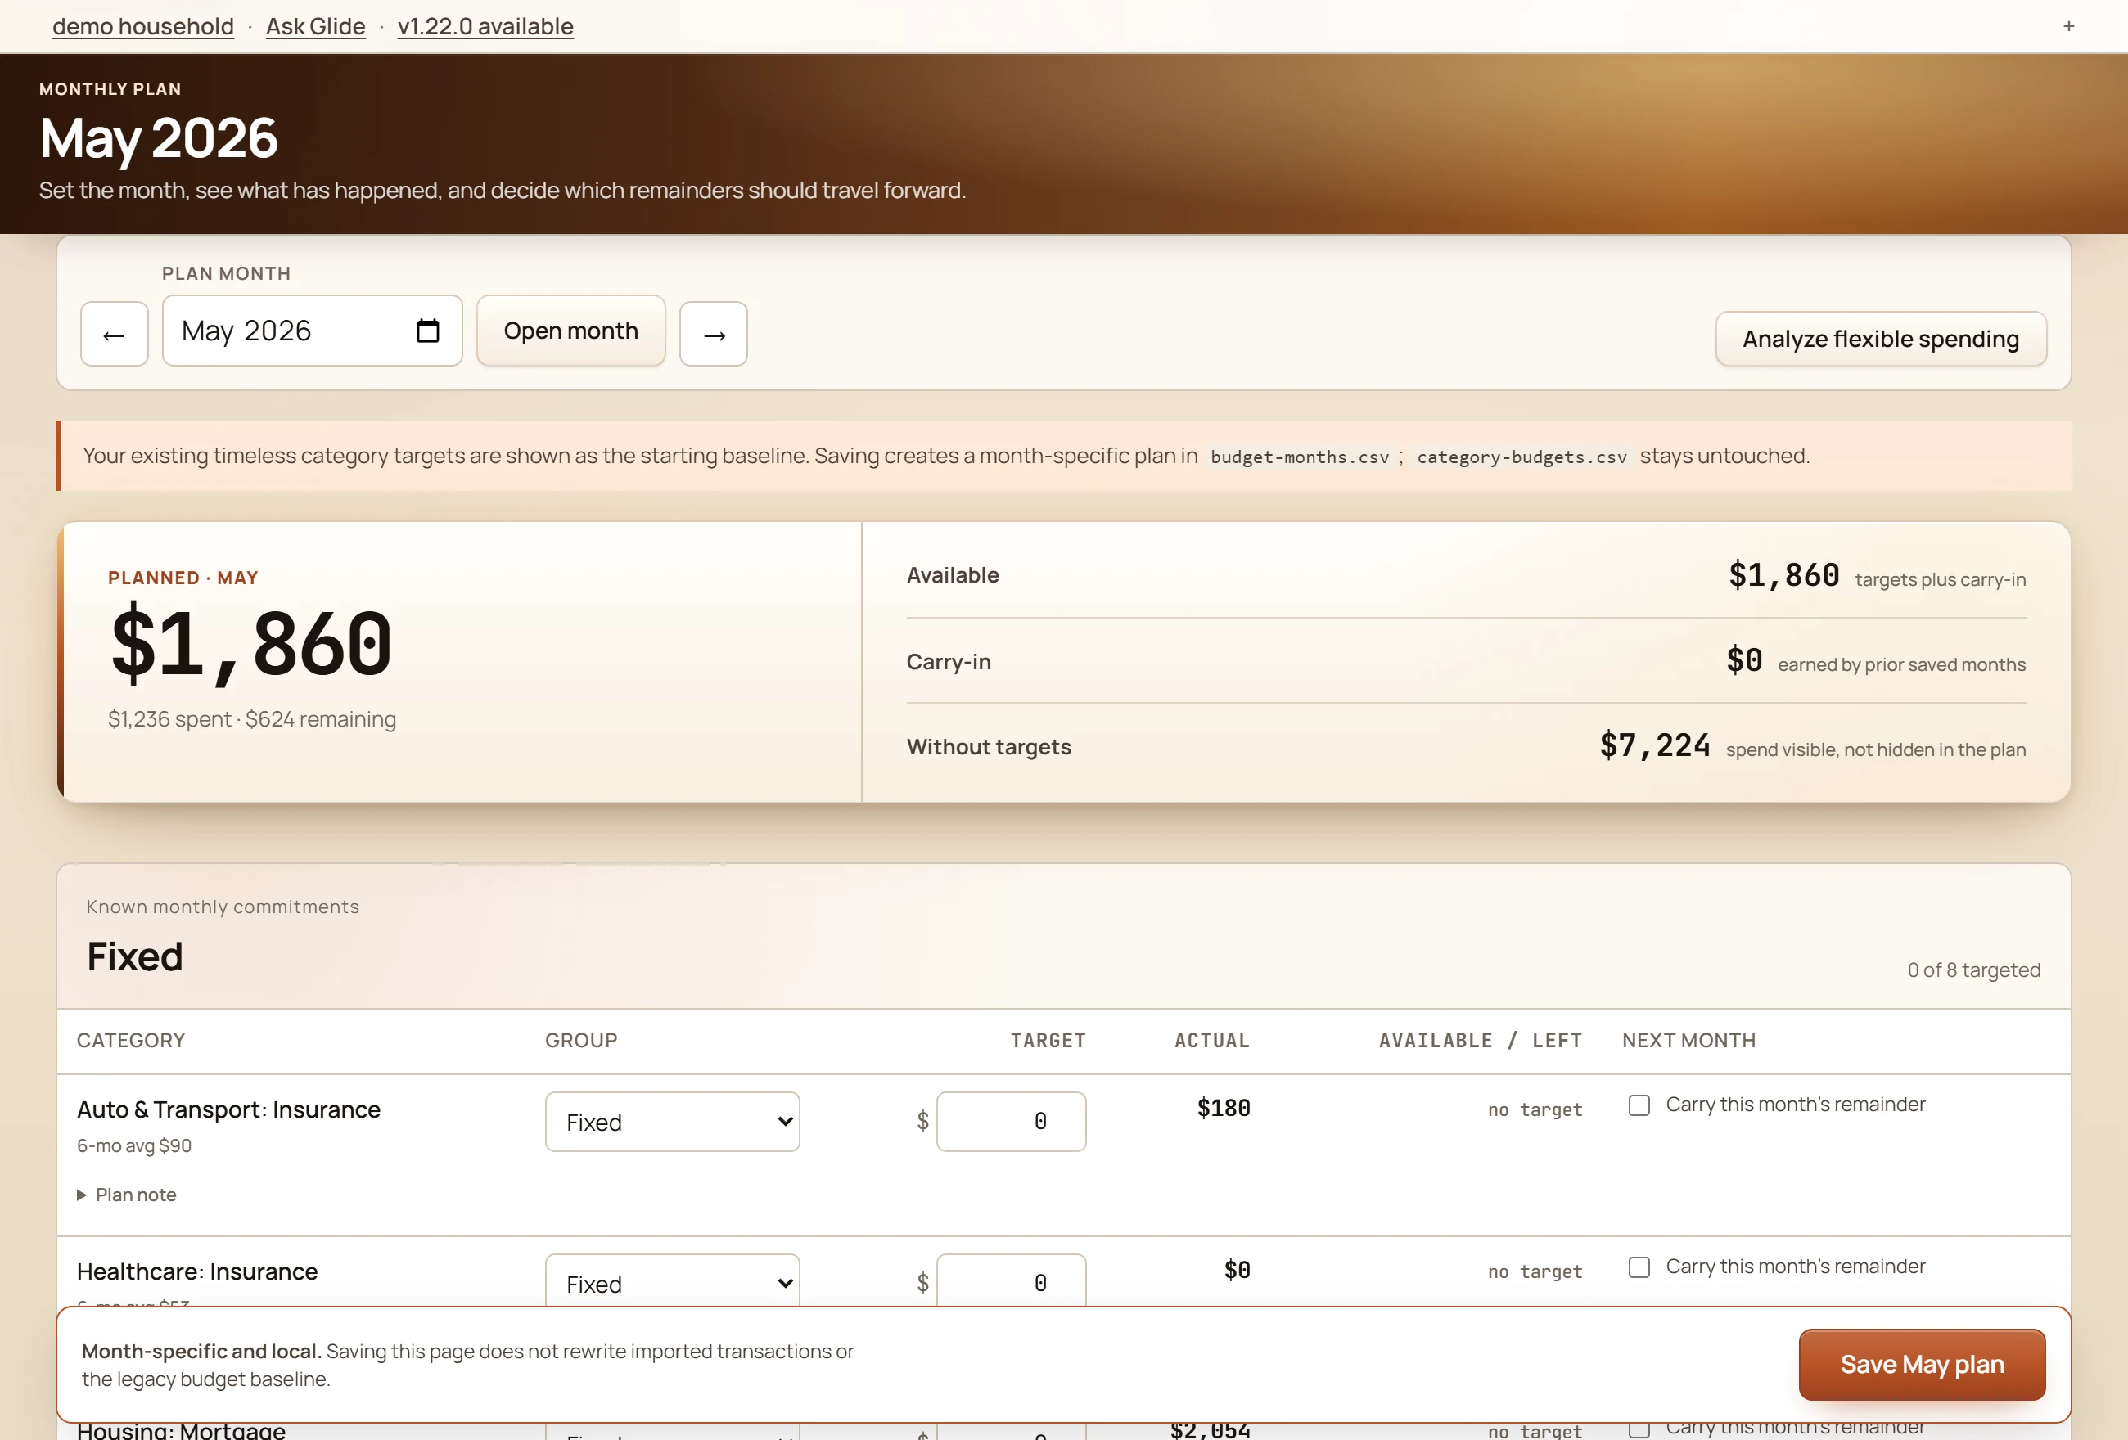The width and height of the screenshot is (2128, 1440).
Task: Click the Available $1,860 value
Action: [1783, 575]
